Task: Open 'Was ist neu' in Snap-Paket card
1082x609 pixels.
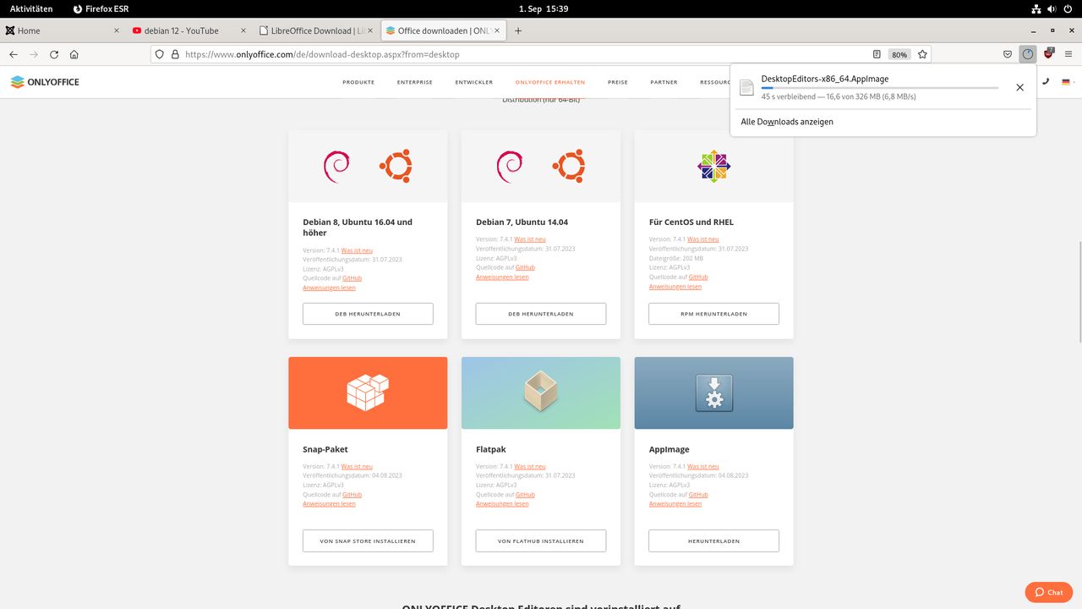Action: point(357,466)
